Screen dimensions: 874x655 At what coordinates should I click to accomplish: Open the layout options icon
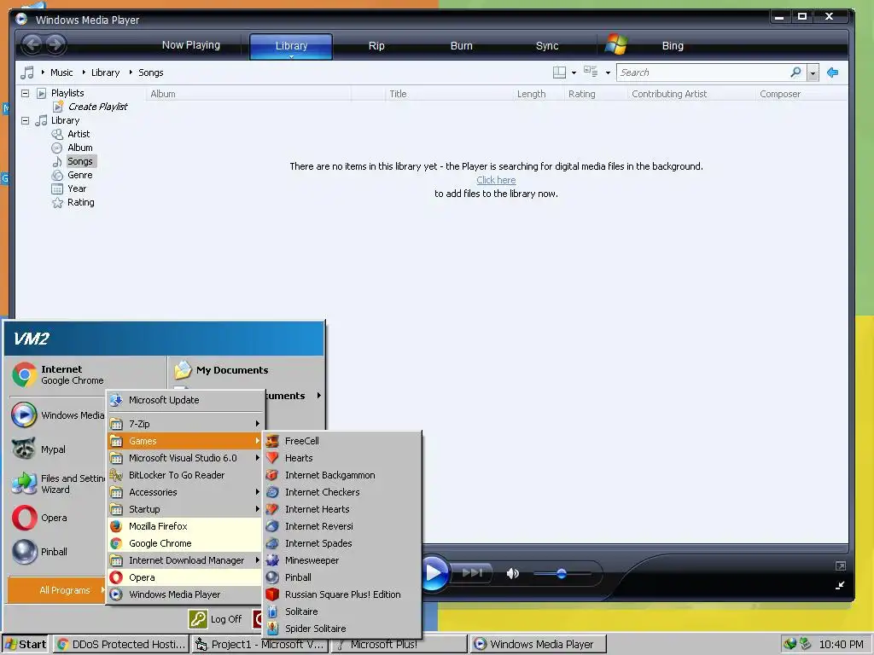point(559,72)
